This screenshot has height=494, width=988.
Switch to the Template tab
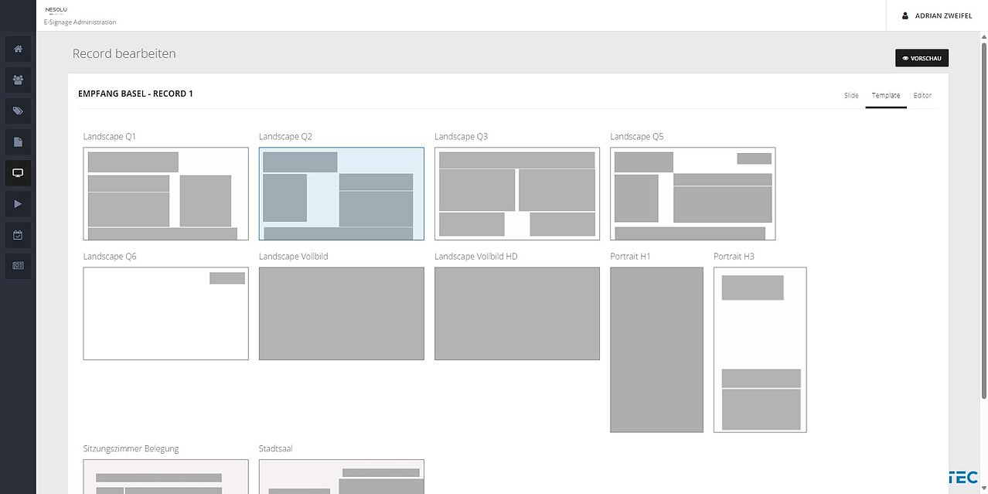tap(886, 96)
